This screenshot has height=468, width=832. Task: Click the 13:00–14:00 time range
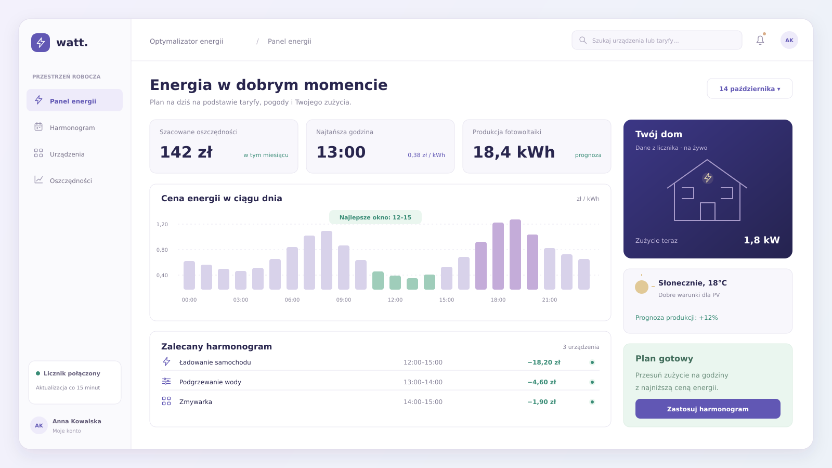(423, 382)
